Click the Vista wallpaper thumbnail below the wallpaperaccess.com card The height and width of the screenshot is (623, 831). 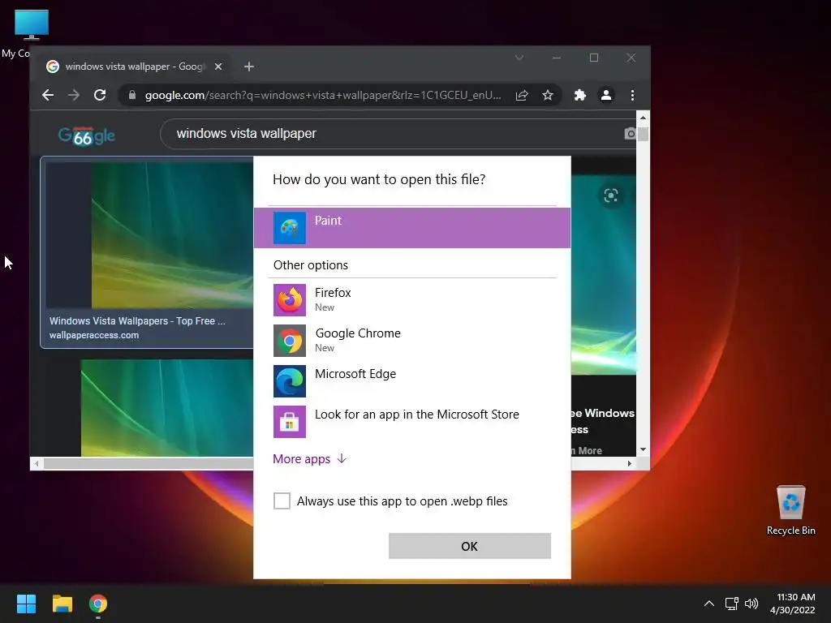pos(167,408)
